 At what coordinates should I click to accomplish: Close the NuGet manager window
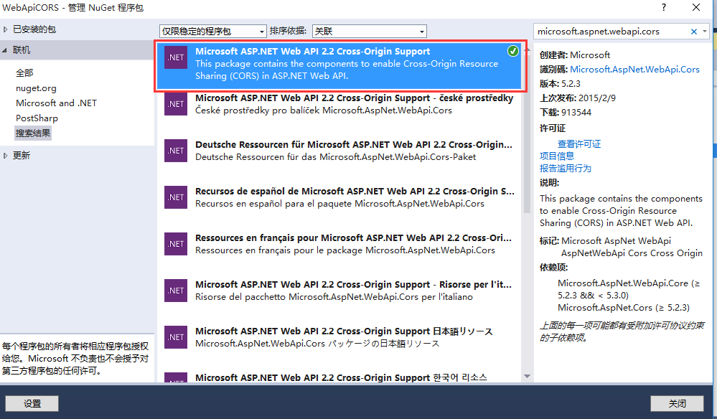[x=696, y=7]
